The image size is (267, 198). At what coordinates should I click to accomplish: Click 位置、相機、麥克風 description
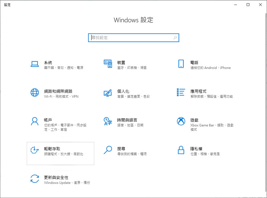pos(205,154)
